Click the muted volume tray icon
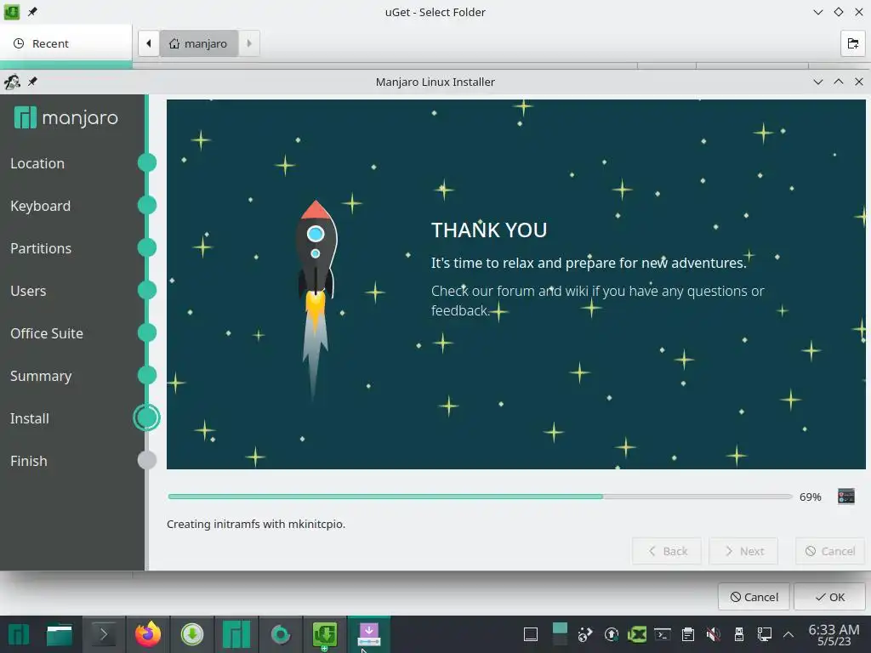The width and height of the screenshot is (871, 653). coord(714,634)
